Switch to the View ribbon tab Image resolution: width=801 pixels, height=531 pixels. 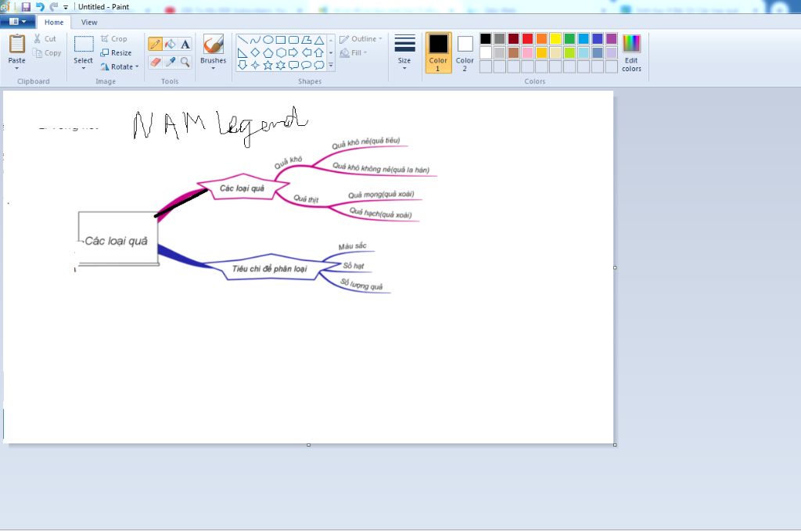[89, 22]
